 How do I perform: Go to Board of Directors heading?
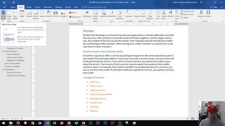[14, 72]
